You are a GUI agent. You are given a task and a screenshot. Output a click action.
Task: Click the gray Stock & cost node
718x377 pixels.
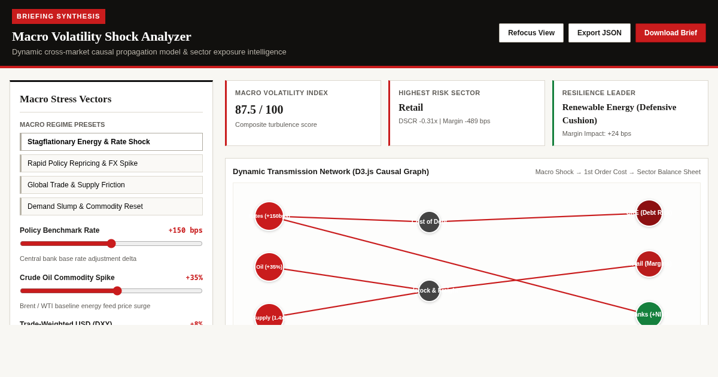pos(429,291)
